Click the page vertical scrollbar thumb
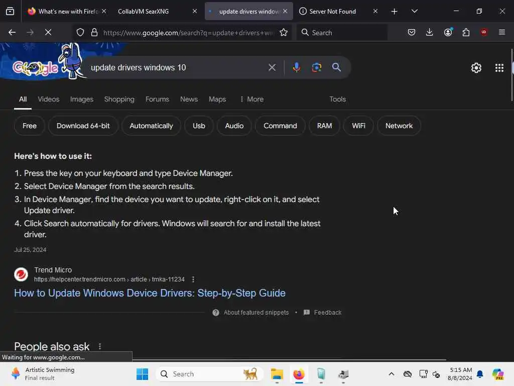This screenshot has height=386, width=514. click(x=512, y=75)
